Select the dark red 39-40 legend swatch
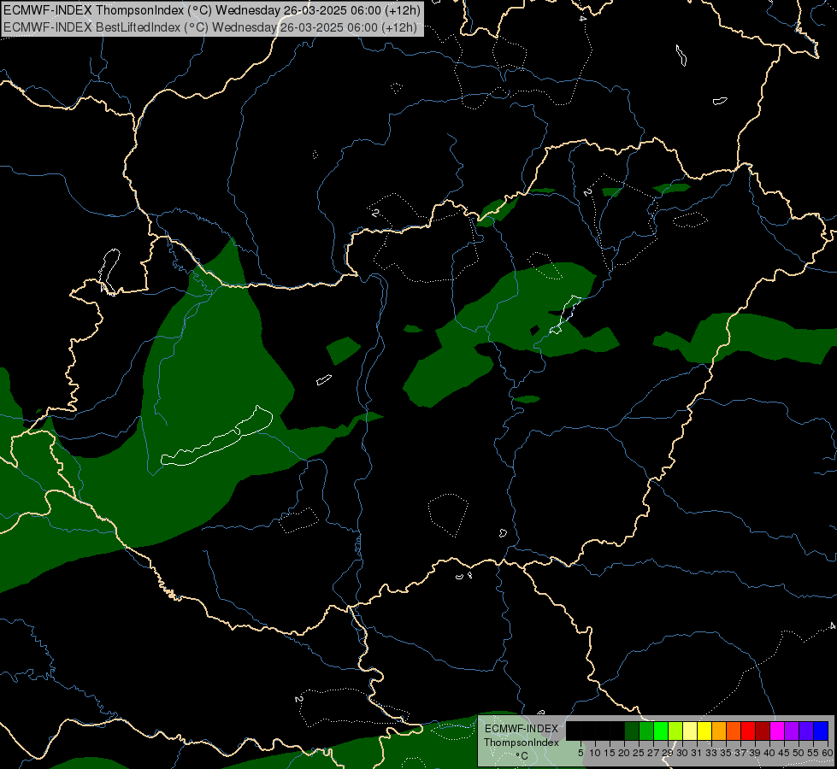837x769 pixels. click(763, 731)
